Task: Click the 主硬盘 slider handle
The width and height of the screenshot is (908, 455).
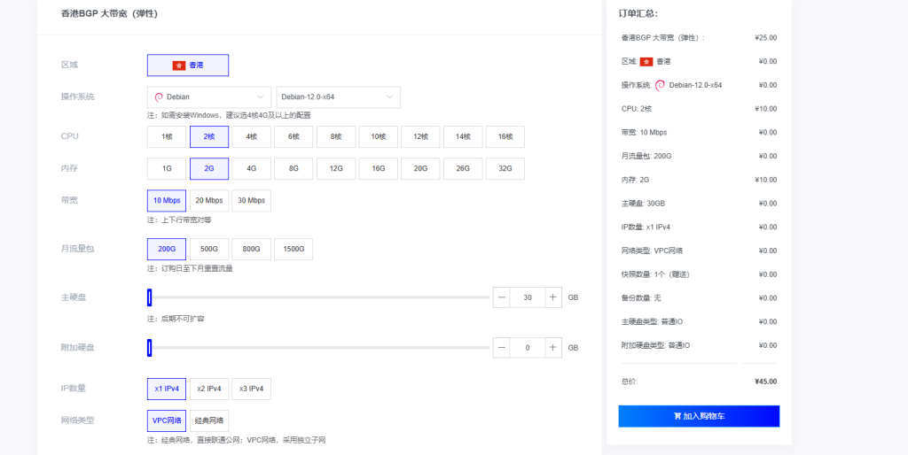Action: coord(150,297)
